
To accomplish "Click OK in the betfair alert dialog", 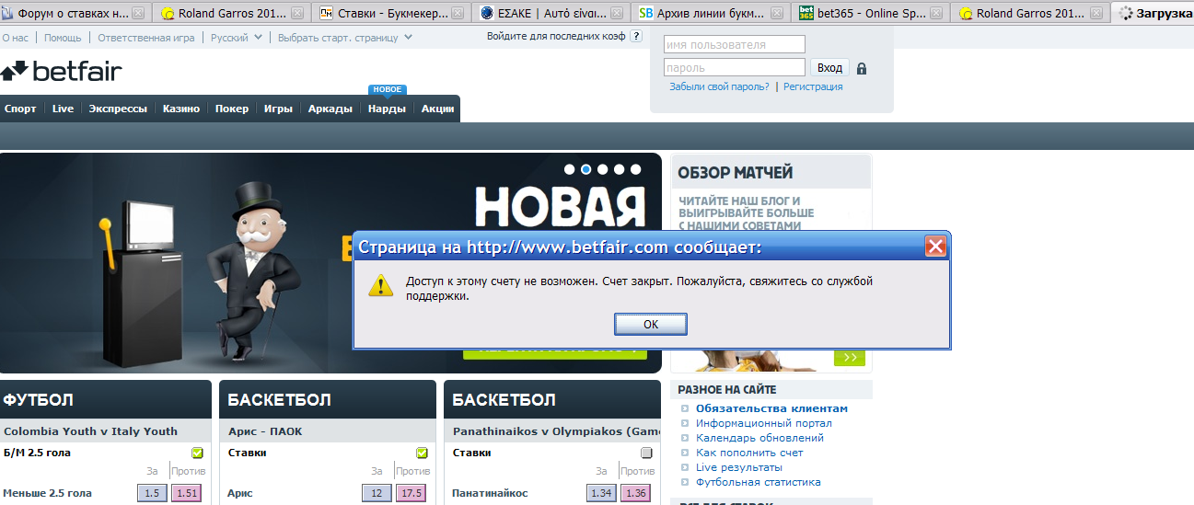I will pyautogui.click(x=651, y=324).
